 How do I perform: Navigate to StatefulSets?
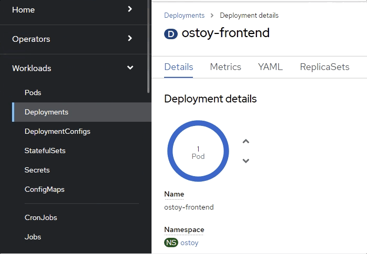[x=45, y=151]
